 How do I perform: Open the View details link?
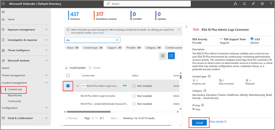point(218,122)
